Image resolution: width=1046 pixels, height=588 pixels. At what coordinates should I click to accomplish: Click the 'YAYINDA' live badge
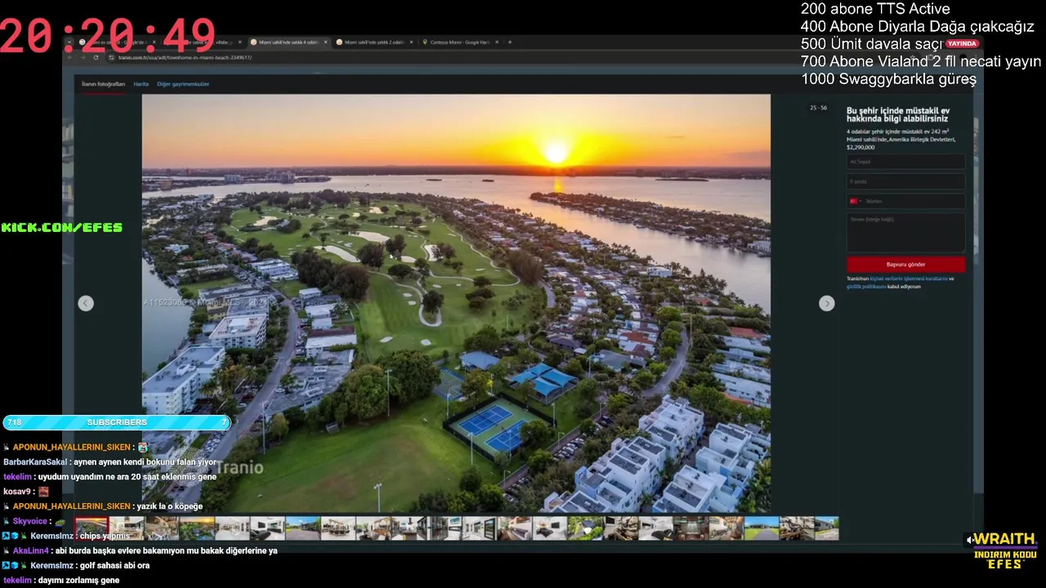[962, 43]
